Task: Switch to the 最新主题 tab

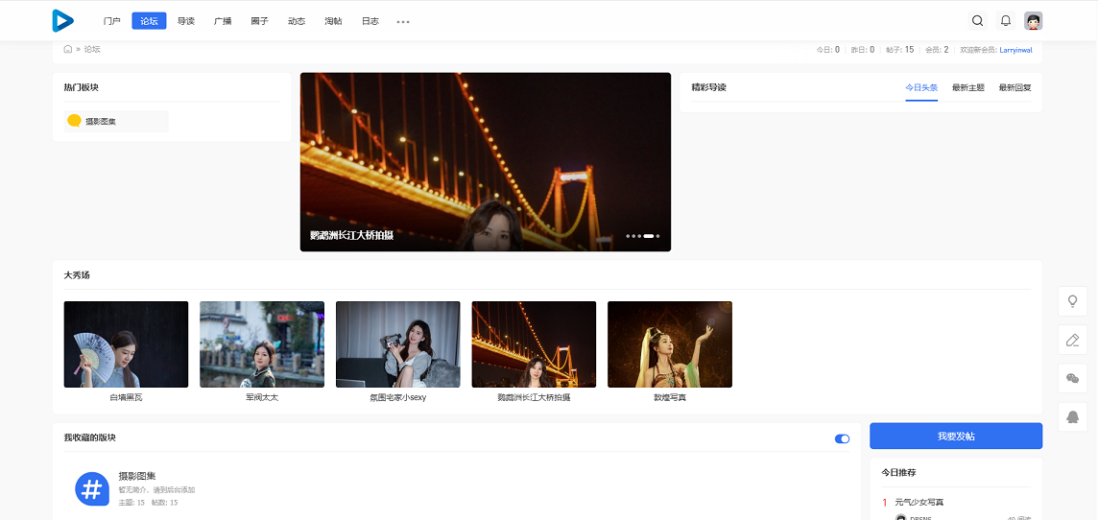Action: (x=967, y=87)
